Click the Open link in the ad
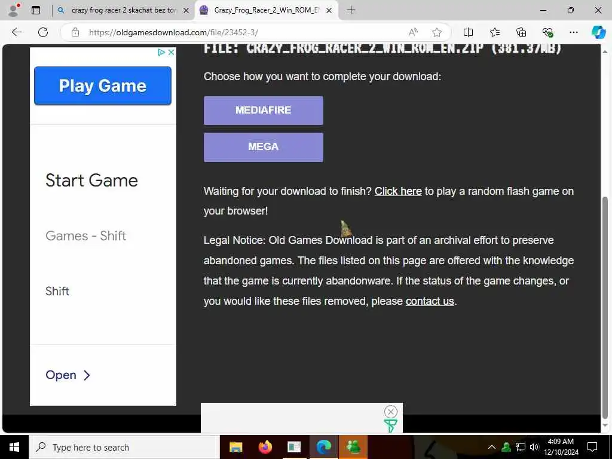Viewport: 612px width, 459px height. coord(68,375)
